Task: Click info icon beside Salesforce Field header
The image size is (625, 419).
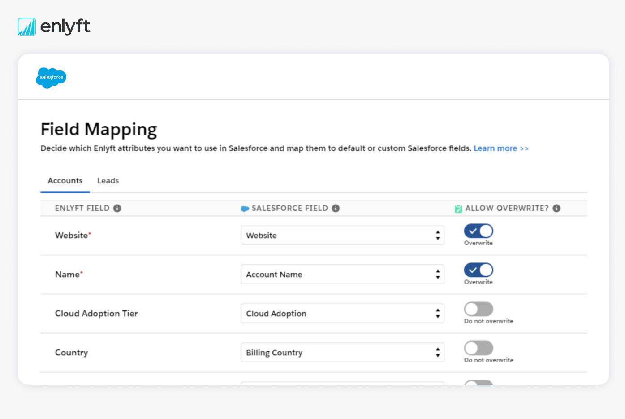Action: click(x=336, y=208)
